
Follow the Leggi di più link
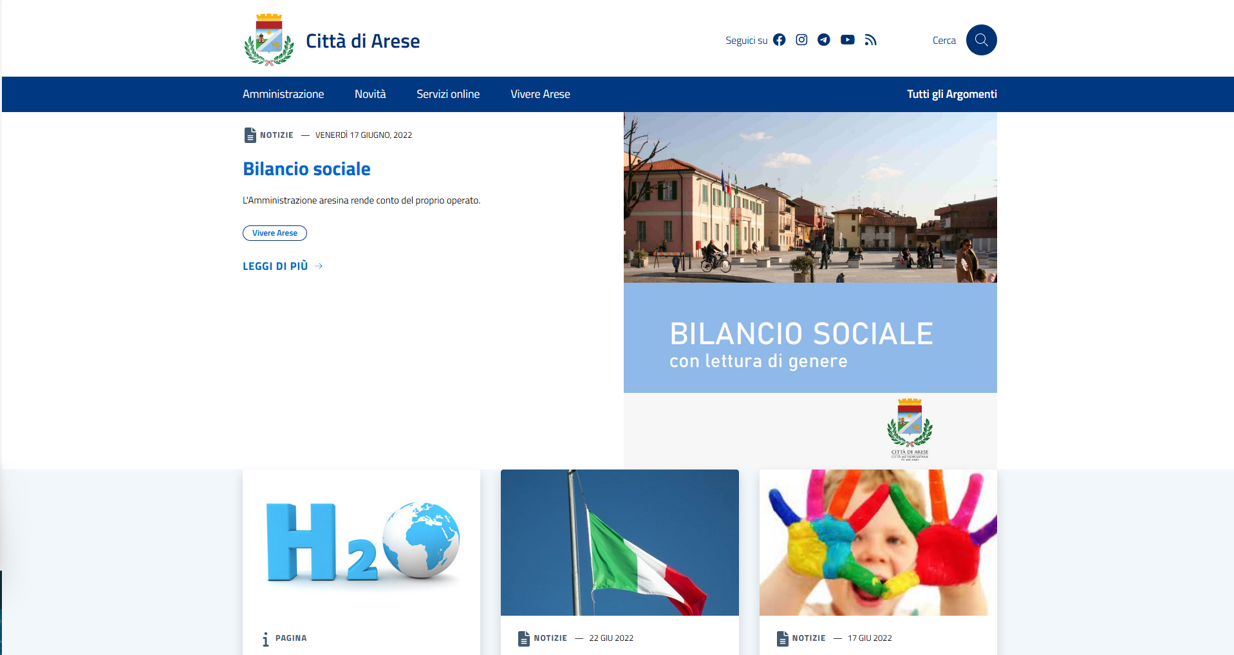click(x=276, y=266)
